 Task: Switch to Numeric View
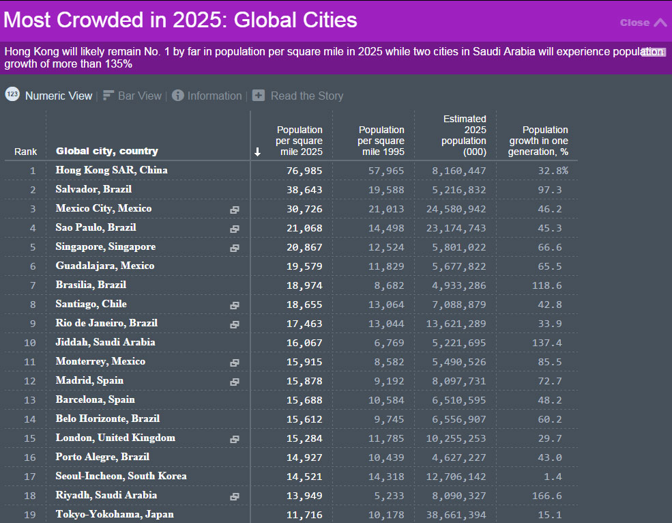(x=58, y=96)
